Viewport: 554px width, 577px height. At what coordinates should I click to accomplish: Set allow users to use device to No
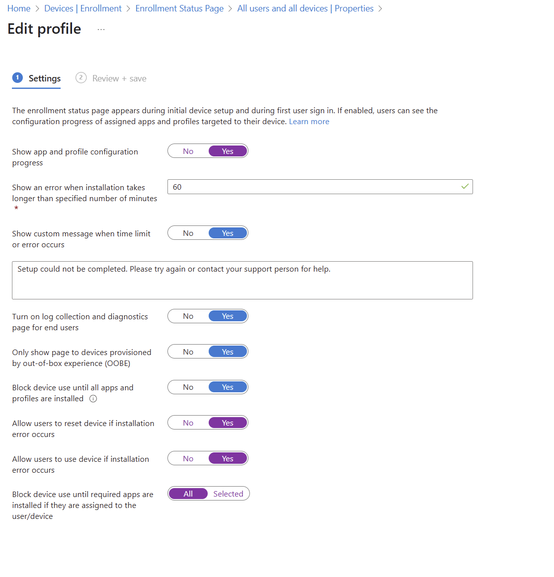point(188,459)
